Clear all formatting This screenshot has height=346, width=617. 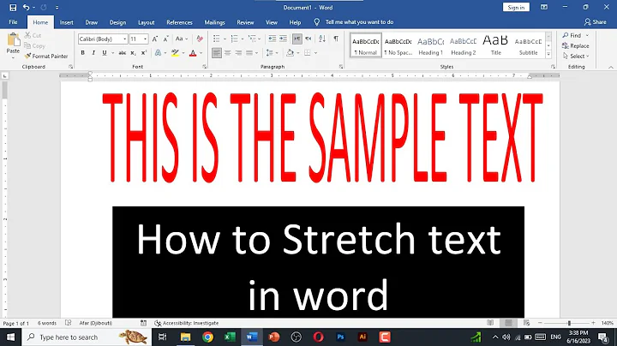[200, 39]
